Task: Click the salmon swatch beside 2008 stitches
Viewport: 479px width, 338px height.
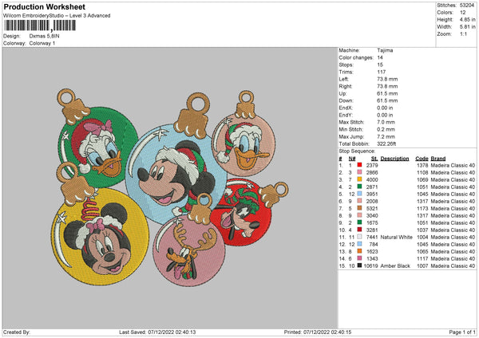Action: [x=359, y=201]
